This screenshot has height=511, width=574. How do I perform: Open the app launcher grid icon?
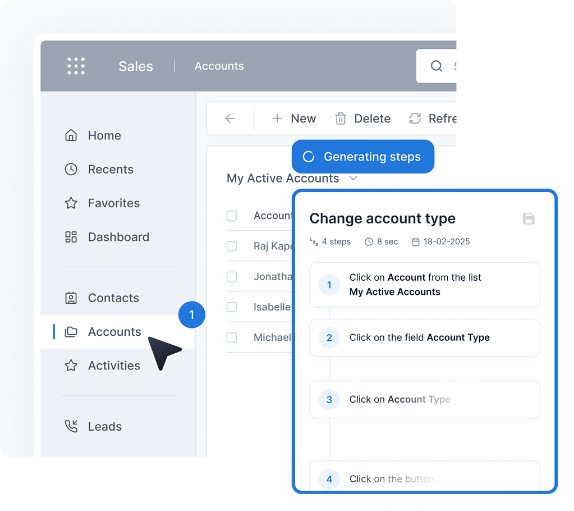click(76, 66)
